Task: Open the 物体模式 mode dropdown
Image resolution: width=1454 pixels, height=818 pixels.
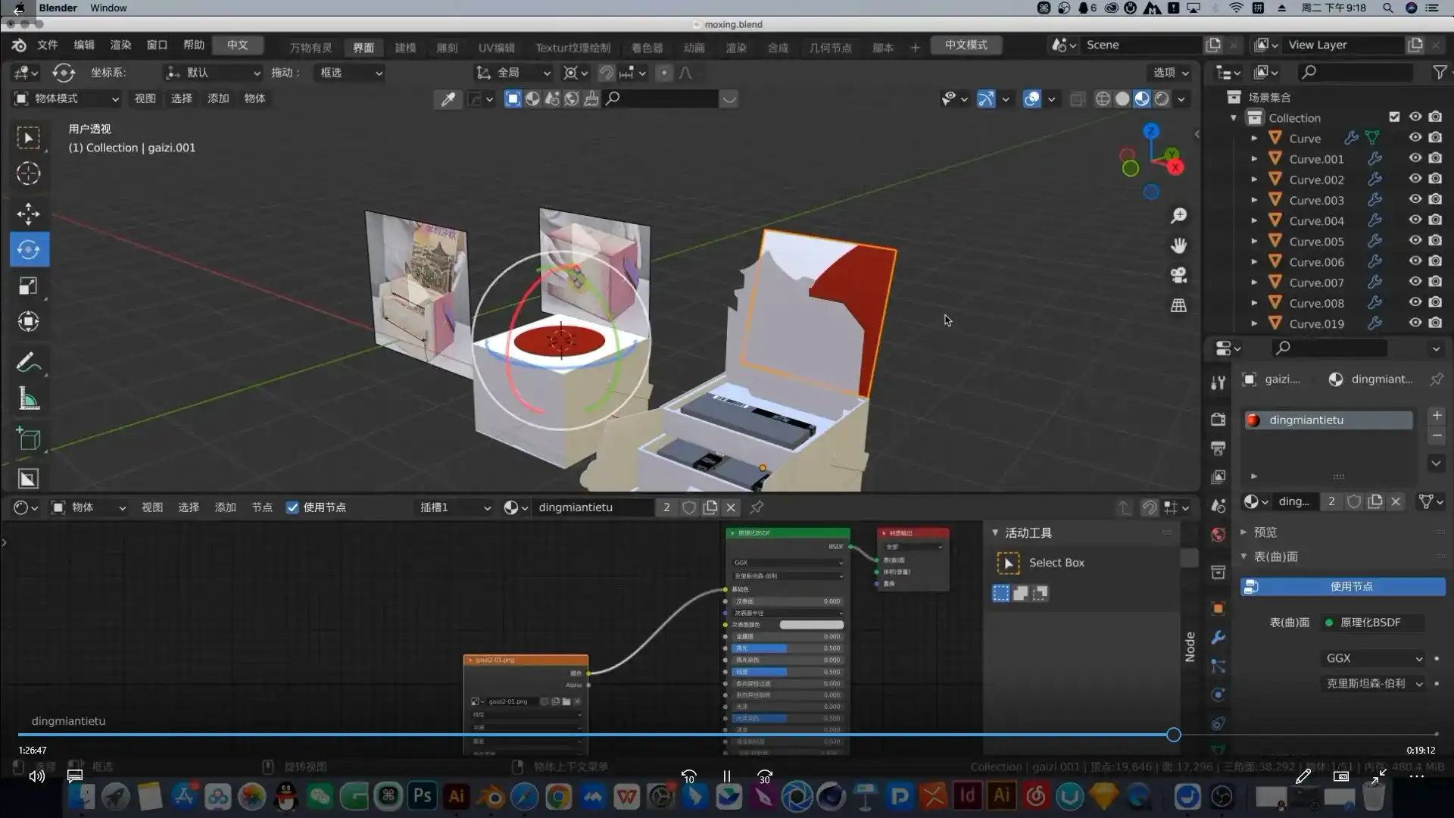Action: click(x=66, y=98)
